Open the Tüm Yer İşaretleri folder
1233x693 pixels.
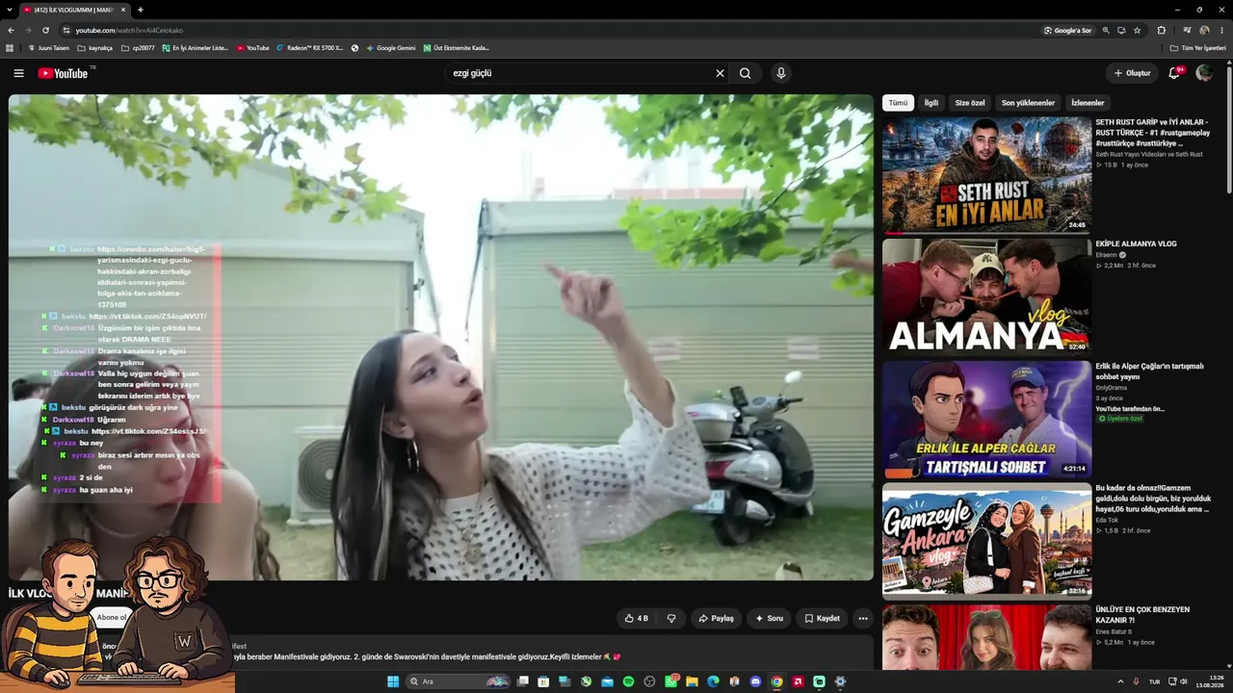[x=1197, y=47]
